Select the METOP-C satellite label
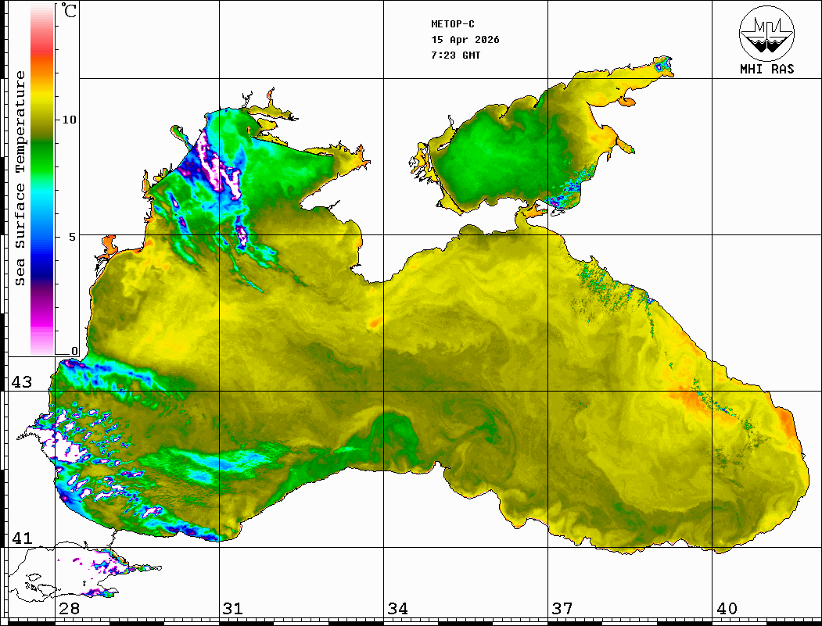 point(453,24)
